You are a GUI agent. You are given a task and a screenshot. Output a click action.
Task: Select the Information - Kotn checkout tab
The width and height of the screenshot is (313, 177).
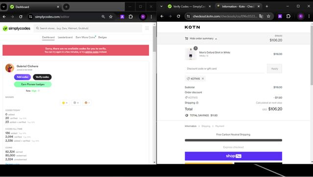pos(238,6)
